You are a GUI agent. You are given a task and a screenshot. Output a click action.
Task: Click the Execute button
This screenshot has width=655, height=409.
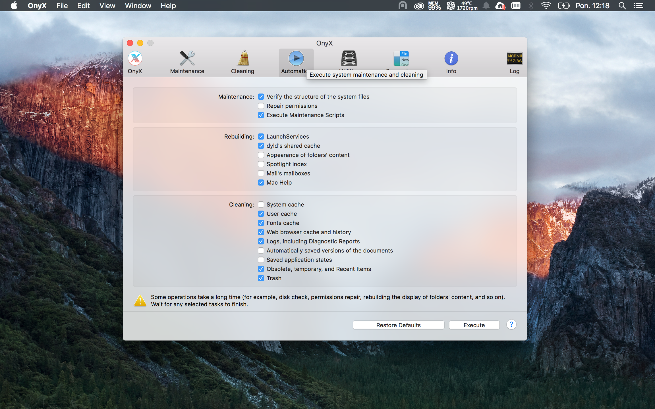pos(474,325)
